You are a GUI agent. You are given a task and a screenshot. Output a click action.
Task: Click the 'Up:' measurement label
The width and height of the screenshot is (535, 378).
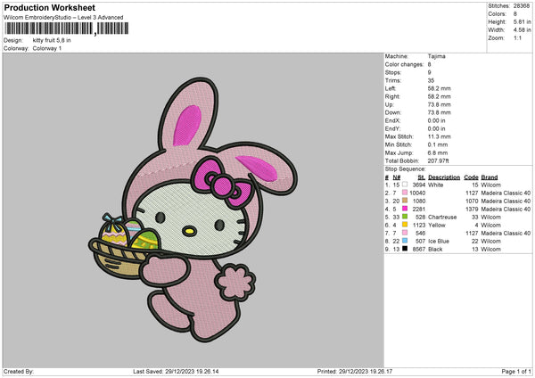point(390,104)
